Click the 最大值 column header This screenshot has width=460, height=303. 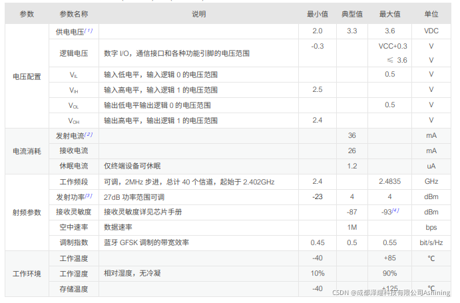pos(389,14)
